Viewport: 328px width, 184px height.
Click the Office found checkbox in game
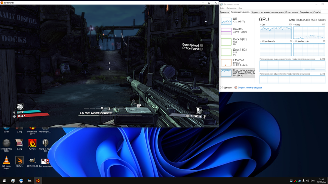click(x=202, y=49)
